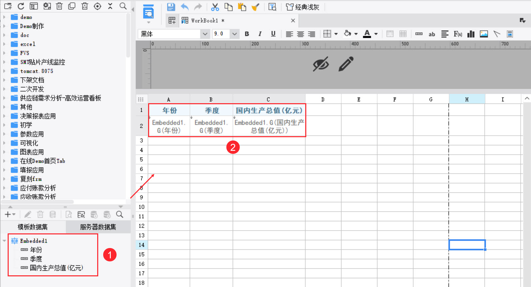Activate the format painter brush
The image size is (531, 287).
coord(255,7)
